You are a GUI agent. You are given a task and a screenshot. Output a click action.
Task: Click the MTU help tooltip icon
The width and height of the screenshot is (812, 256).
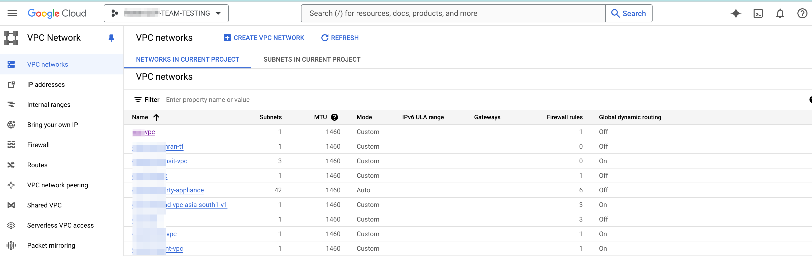tap(334, 117)
